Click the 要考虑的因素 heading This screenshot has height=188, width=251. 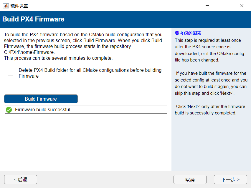click(188, 33)
